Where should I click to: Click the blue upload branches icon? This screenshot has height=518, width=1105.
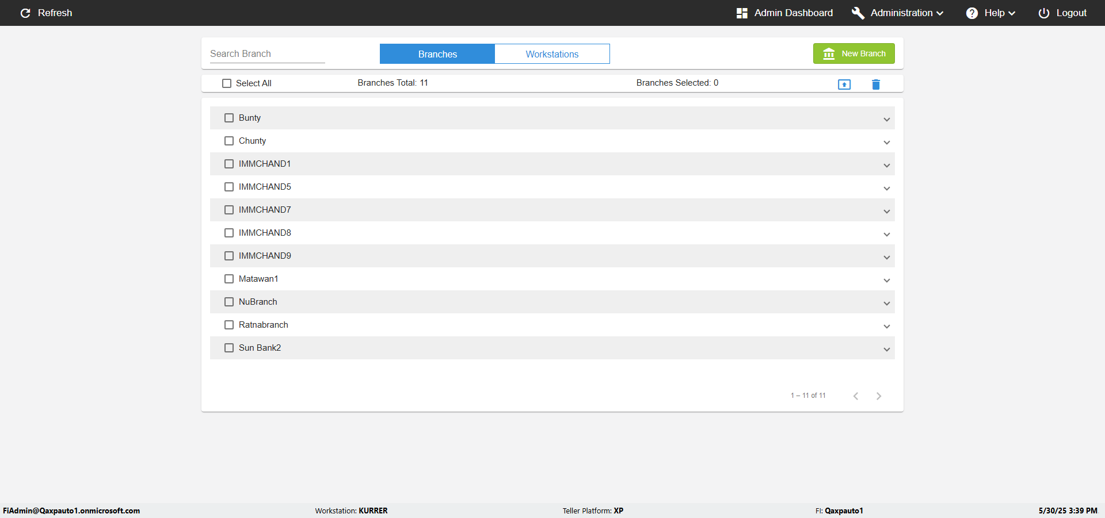[844, 85]
